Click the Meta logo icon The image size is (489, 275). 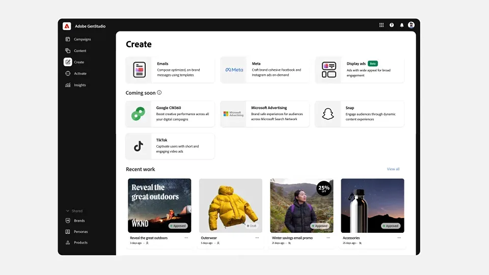[x=234, y=70]
